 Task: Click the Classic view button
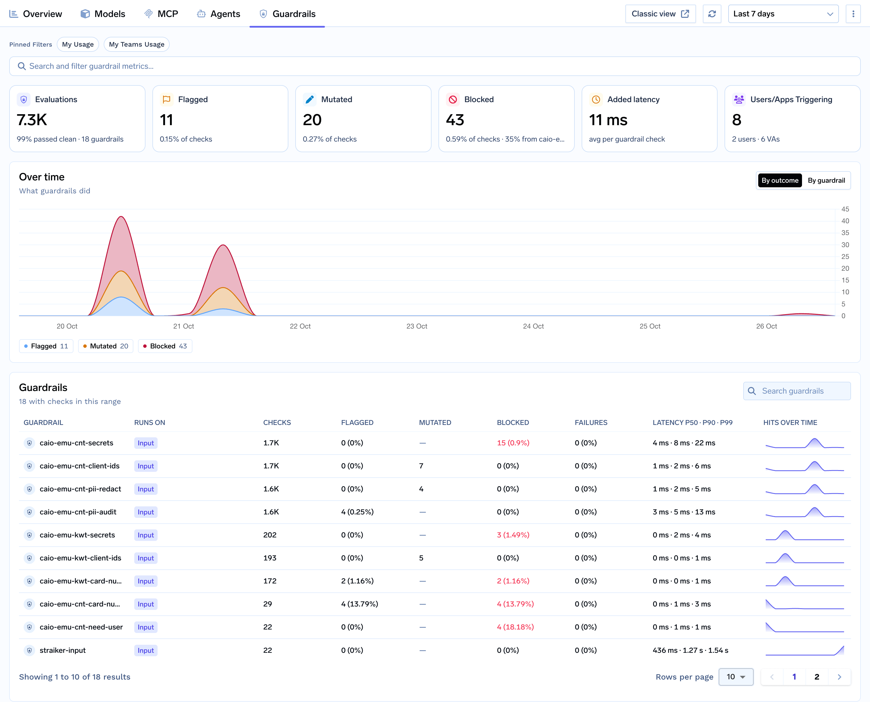[x=660, y=14]
